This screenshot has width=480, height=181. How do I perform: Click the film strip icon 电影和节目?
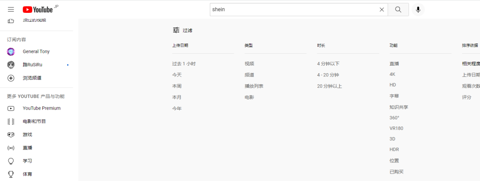coord(11,122)
